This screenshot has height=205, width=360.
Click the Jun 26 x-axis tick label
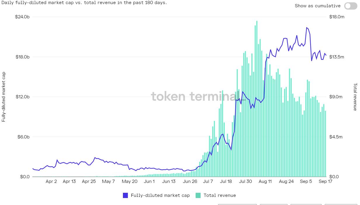pos(190,181)
